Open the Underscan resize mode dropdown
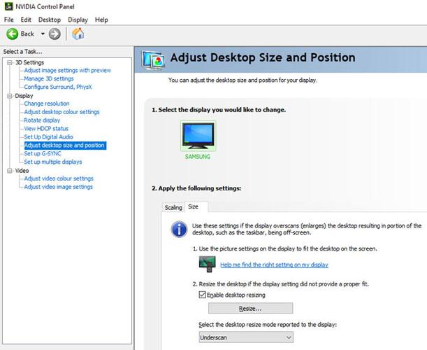The width and height of the screenshot is (427, 350). [x=245, y=337]
